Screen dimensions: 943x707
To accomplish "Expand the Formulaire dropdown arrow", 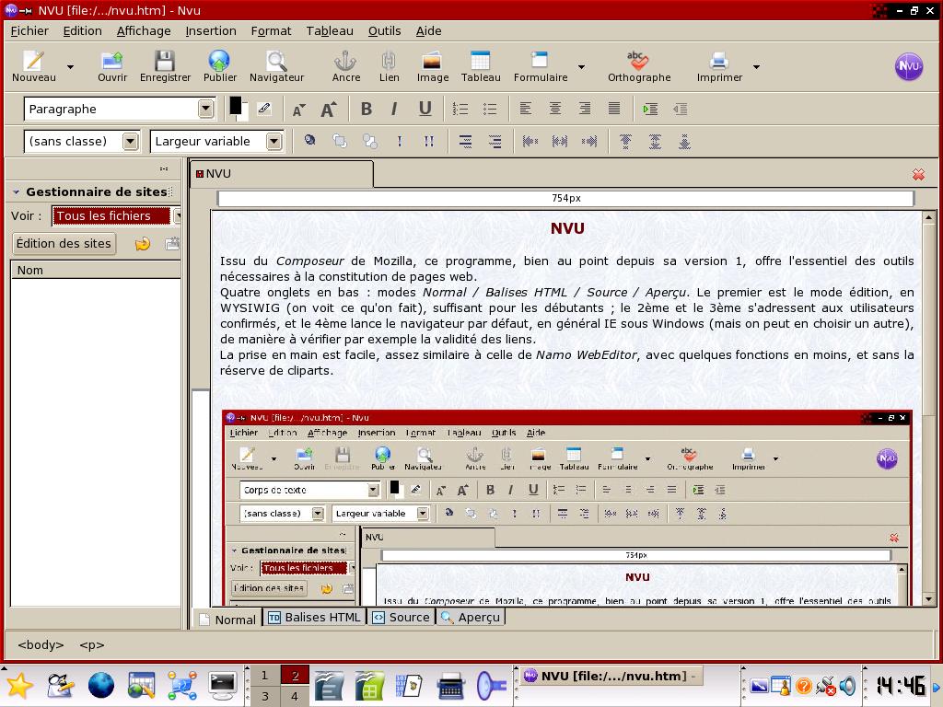I will pyautogui.click(x=582, y=66).
